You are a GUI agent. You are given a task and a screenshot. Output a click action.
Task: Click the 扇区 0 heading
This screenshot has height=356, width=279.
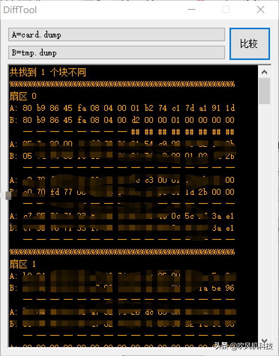[x=23, y=96]
